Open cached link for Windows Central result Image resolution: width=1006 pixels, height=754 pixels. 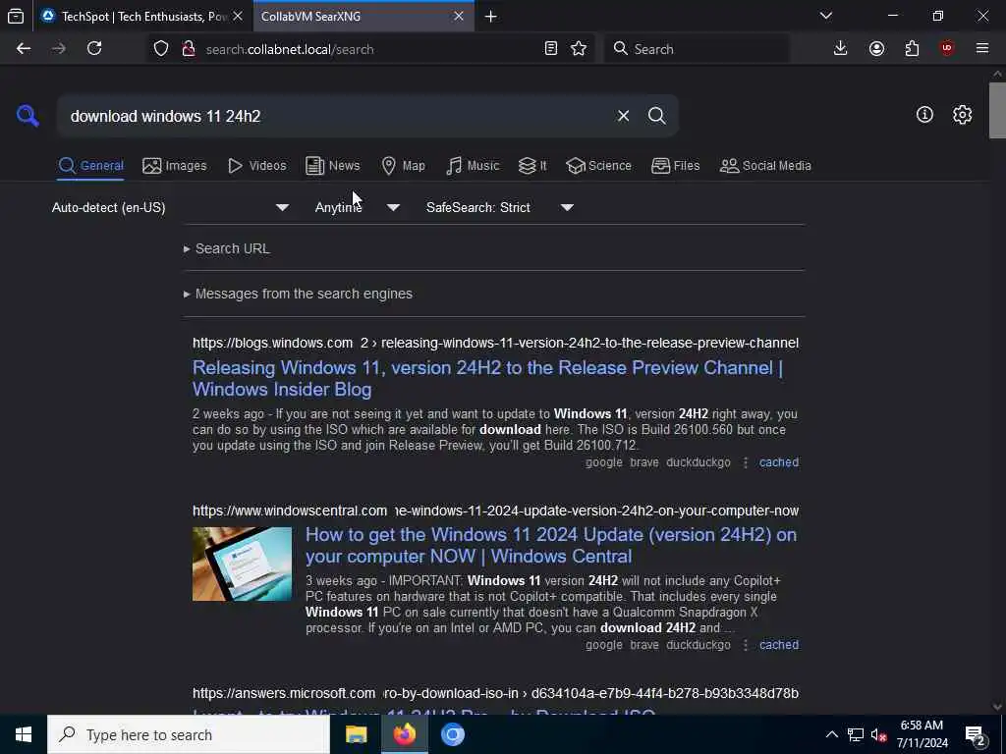(x=779, y=645)
